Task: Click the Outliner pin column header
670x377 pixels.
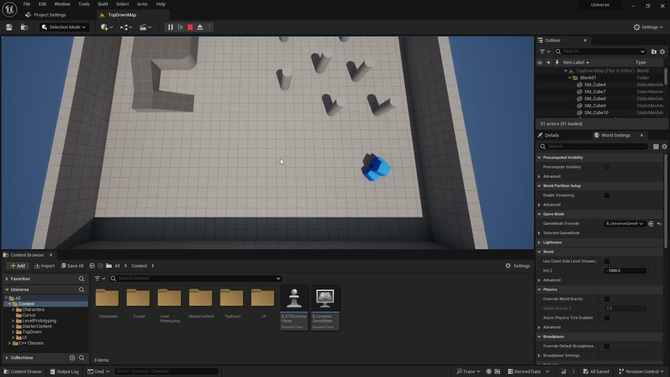Action: [556, 62]
